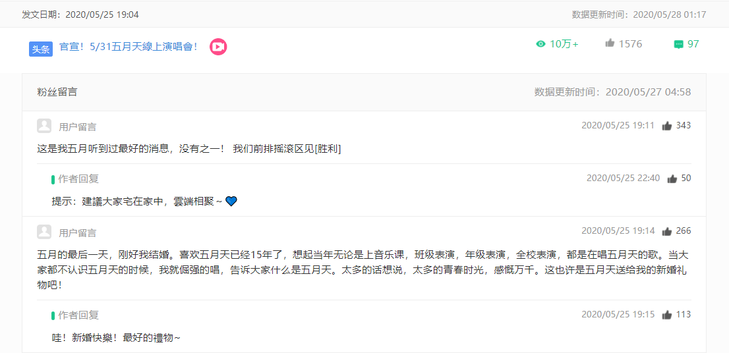Click thumbs-up icon on author reply with 113 likes
729x353 pixels.
pyautogui.click(x=667, y=315)
